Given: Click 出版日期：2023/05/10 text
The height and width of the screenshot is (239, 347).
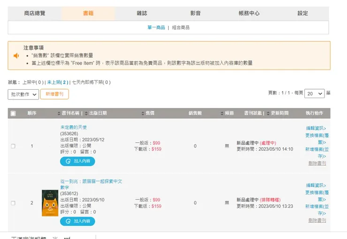Looking at the screenshot, I should click(x=83, y=200).
